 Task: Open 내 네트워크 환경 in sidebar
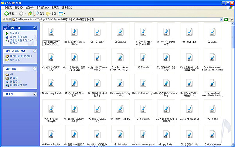(x=18, y=85)
